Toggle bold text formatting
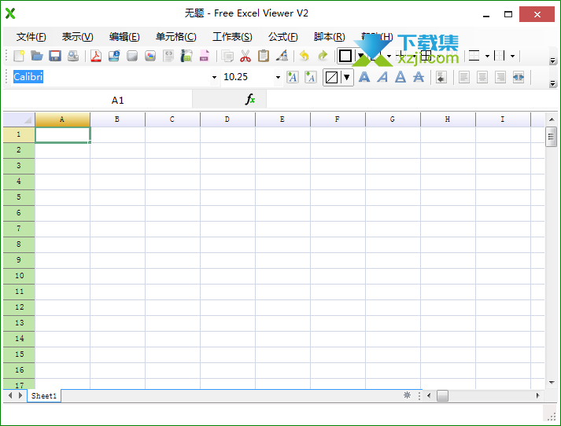561x426 pixels. click(x=364, y=77)
